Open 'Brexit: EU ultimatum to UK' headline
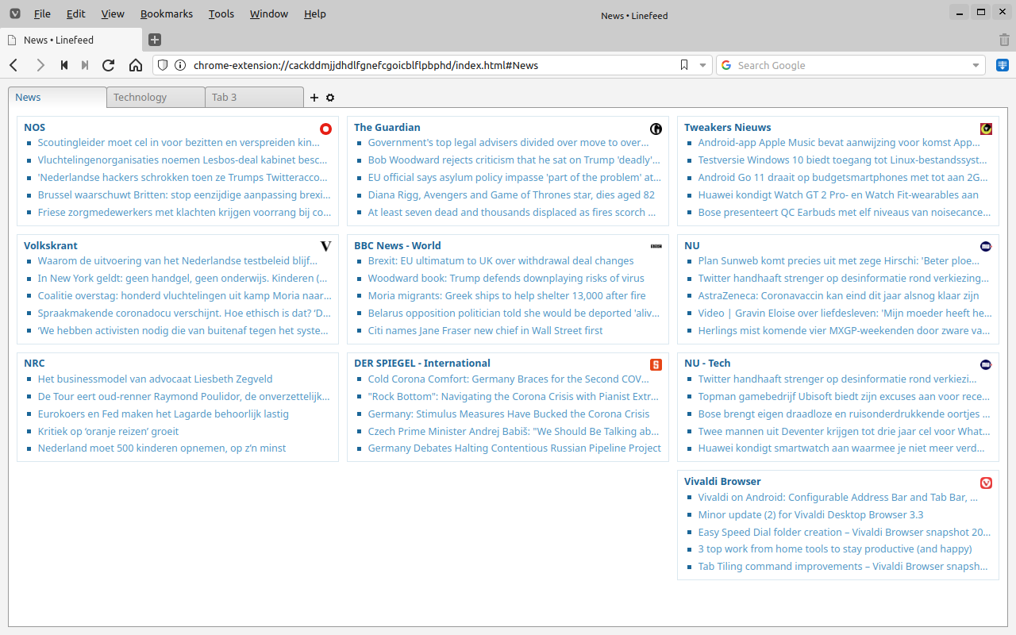 coord(501,260)
